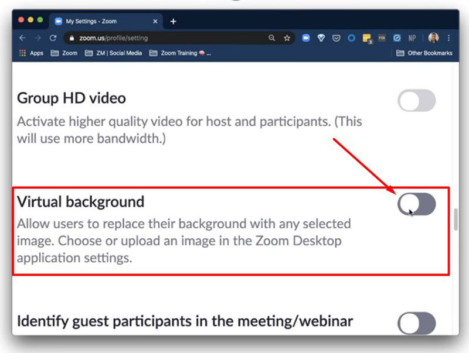Screen dimensions: 469x353
Task: Open a new tab with the plus button
Action: coord(173,22)
